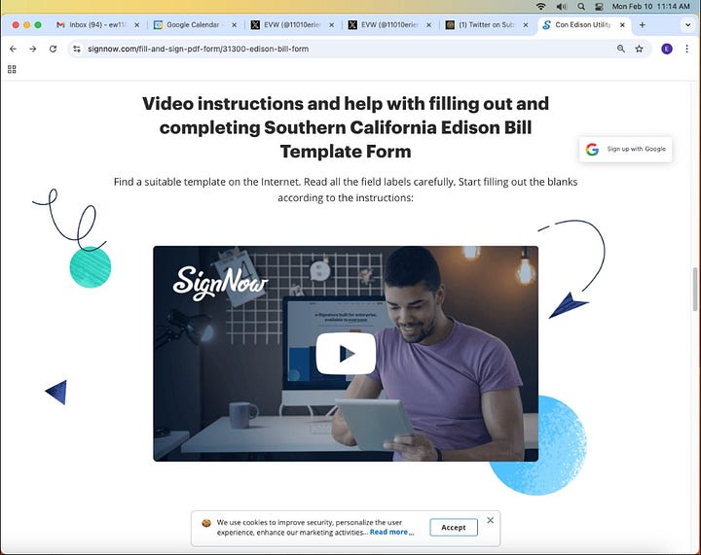Play the SignNow instruction video
The image size is (701, 555).
point(346,354)
